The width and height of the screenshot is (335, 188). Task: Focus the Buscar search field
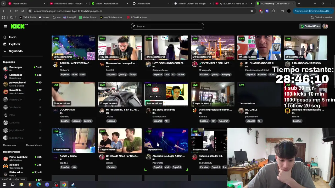167,26
